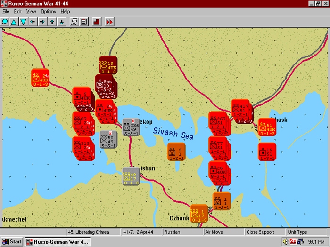Select the 4x 2G 4UK unit counter
The height and width of the screenshot is (247, 330).
coord(40,78)
